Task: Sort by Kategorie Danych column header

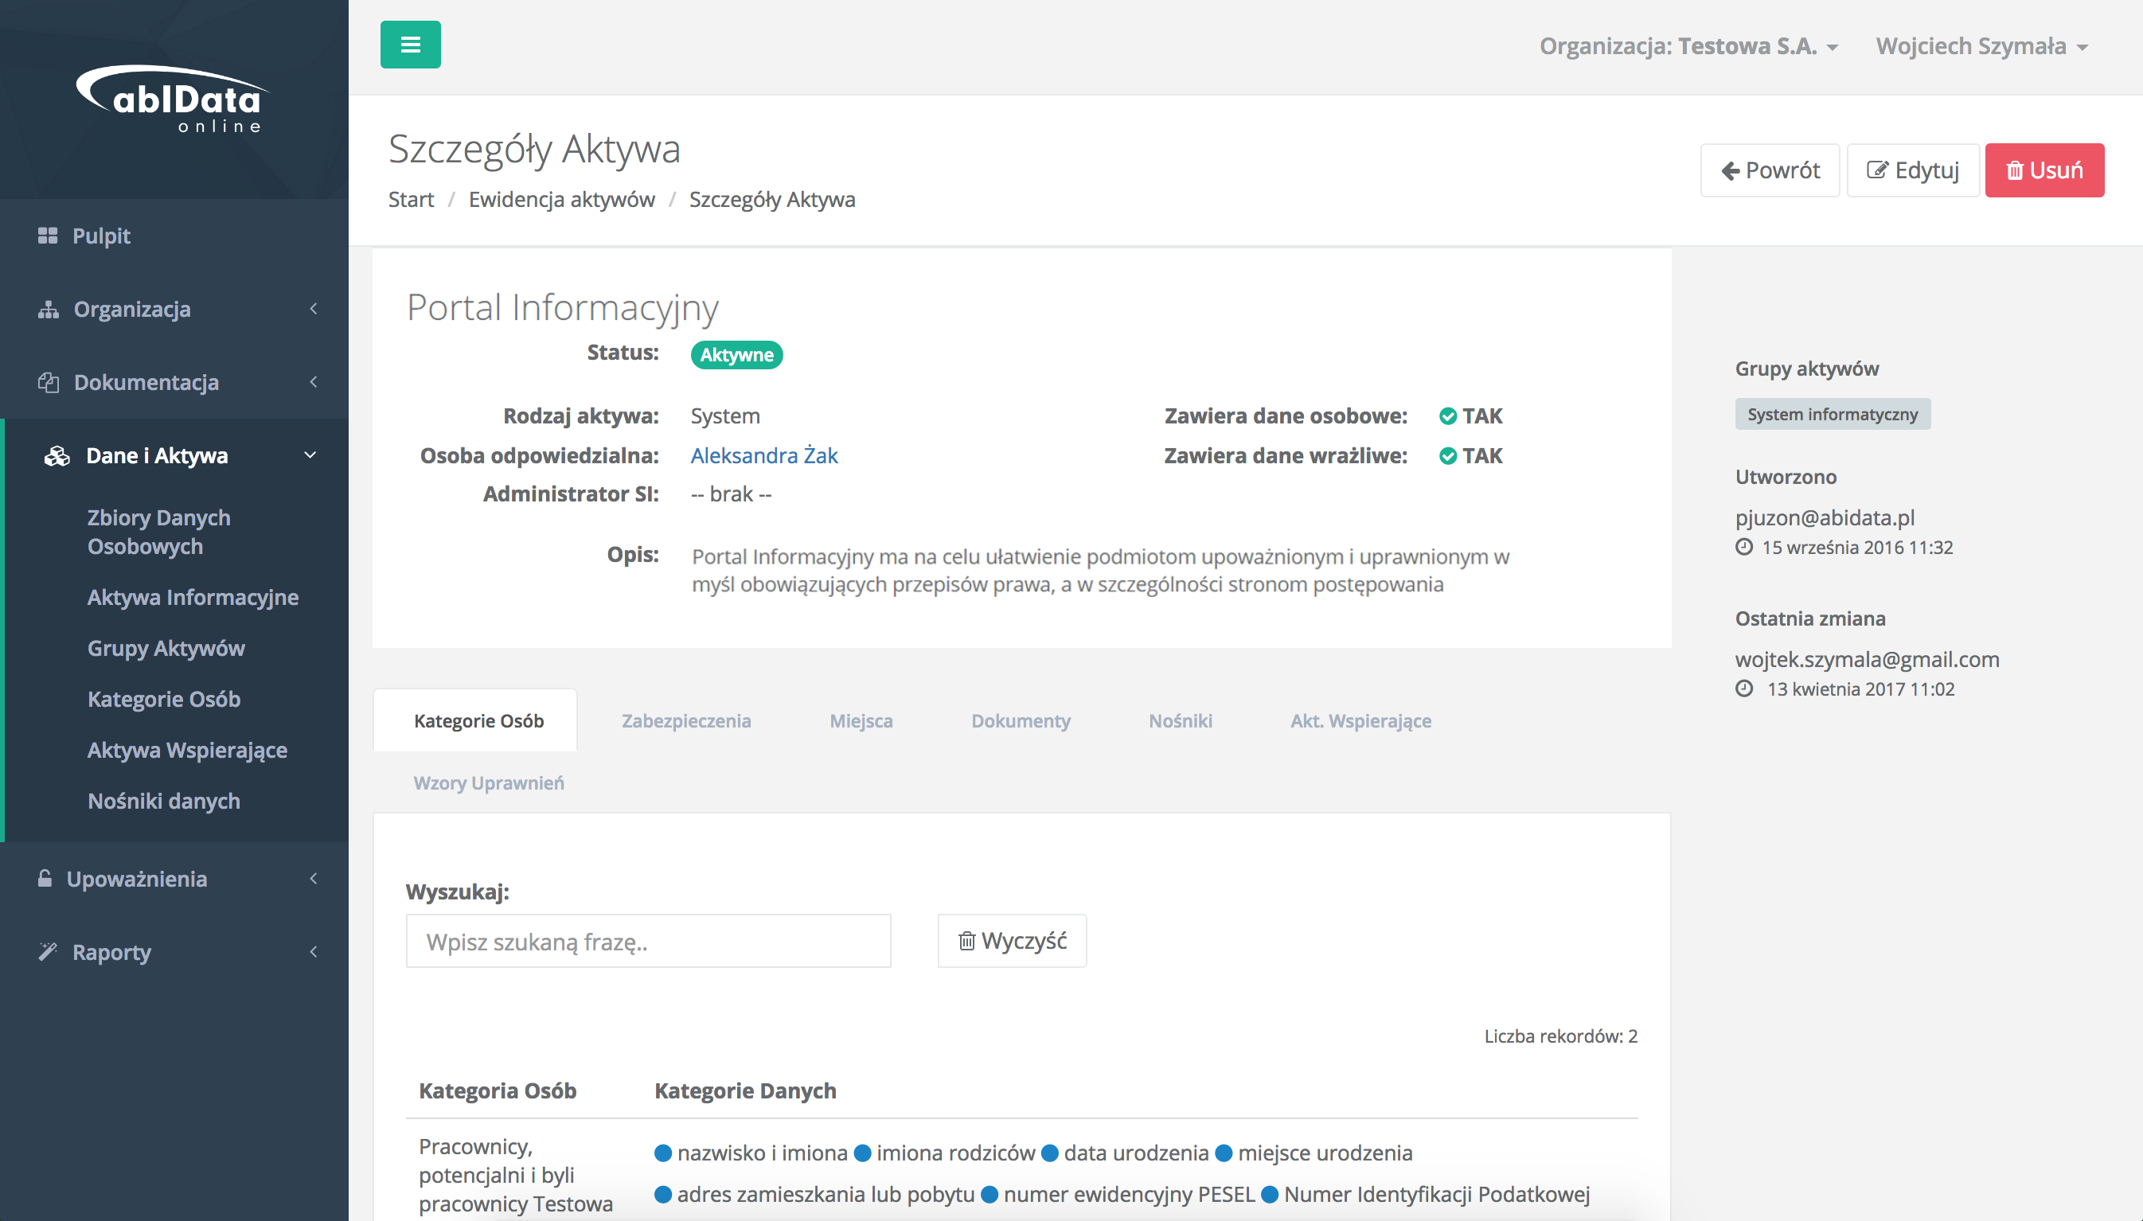Action: click(x=745, y=1090)
